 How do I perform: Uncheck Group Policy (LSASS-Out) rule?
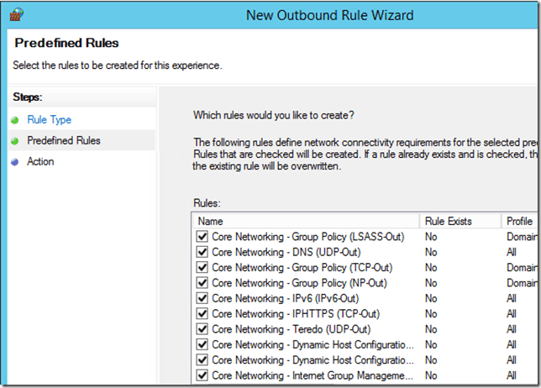[x=202, y=237]
